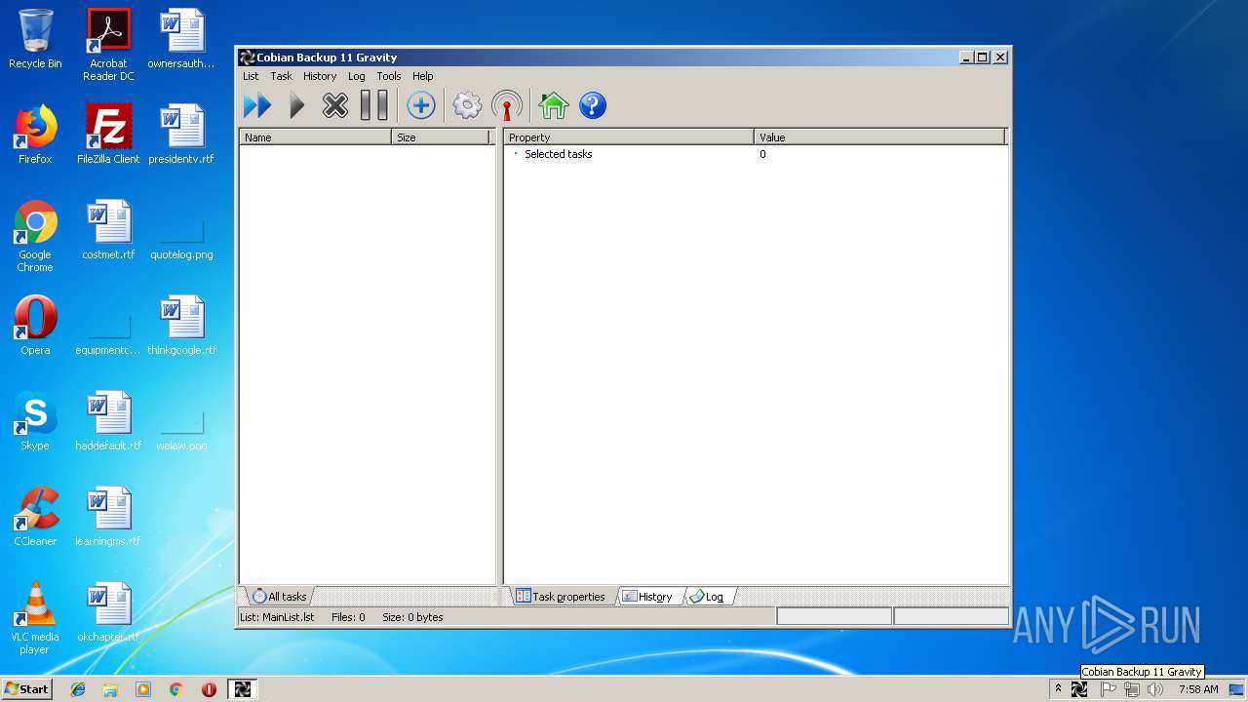Select the costmet.rtf desktop file

108,230
